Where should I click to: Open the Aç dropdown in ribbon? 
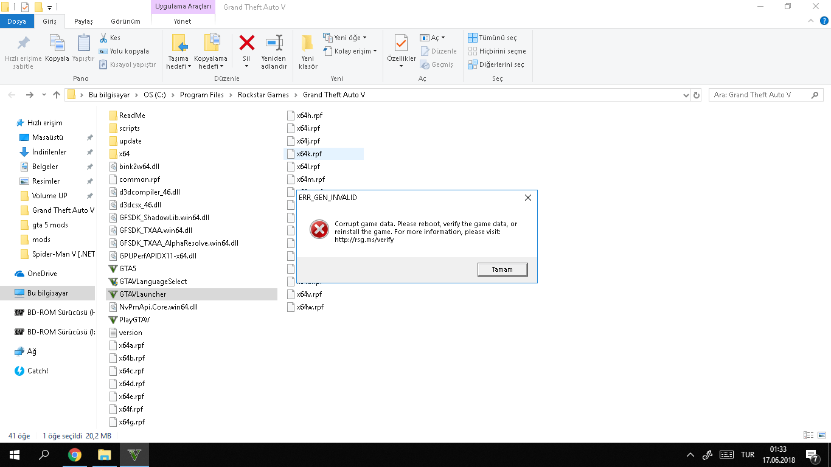click(433, 38)
